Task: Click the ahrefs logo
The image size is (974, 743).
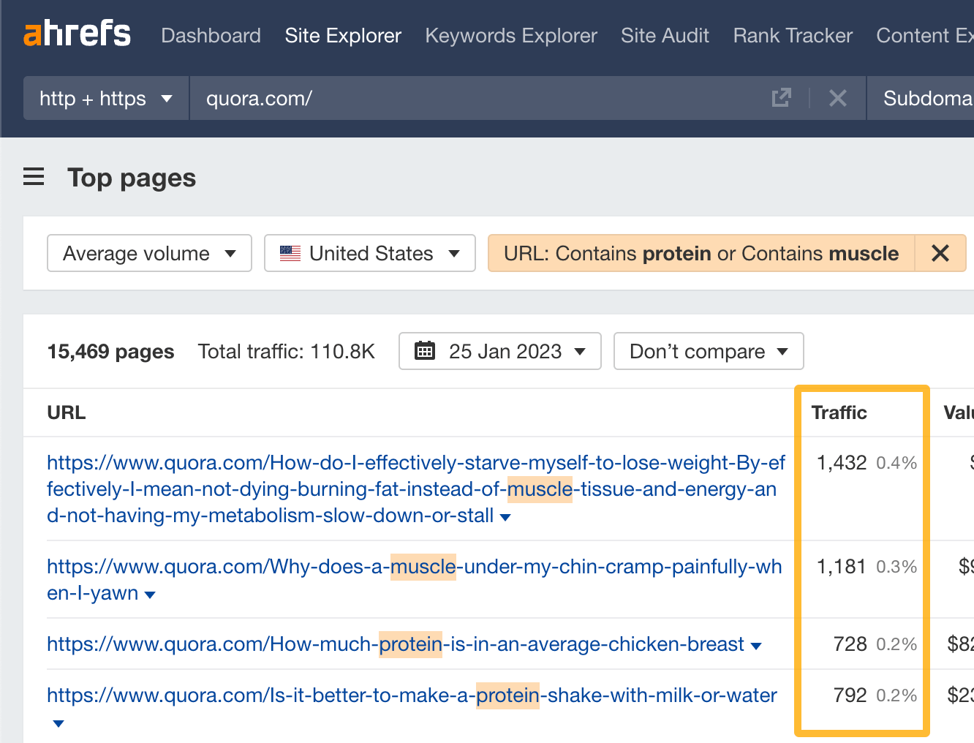Action: [77, 33]
